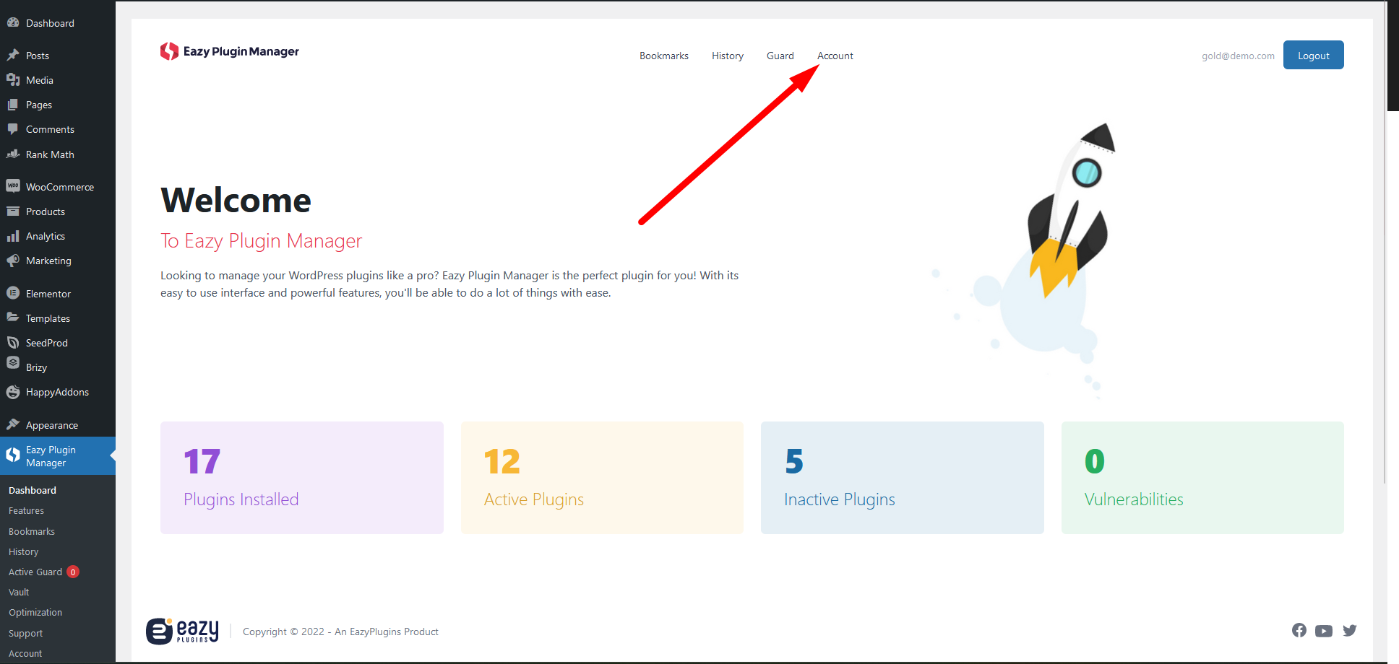Open the Features page from the plugin submenu

[x=26, y=510]
